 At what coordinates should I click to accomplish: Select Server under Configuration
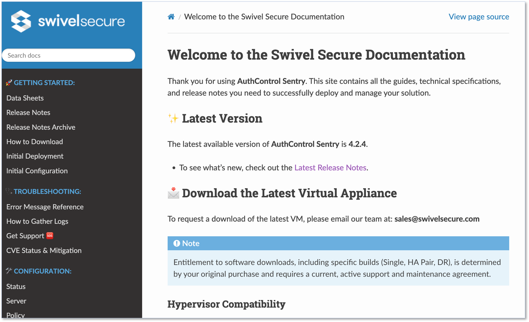click(16, 301)
